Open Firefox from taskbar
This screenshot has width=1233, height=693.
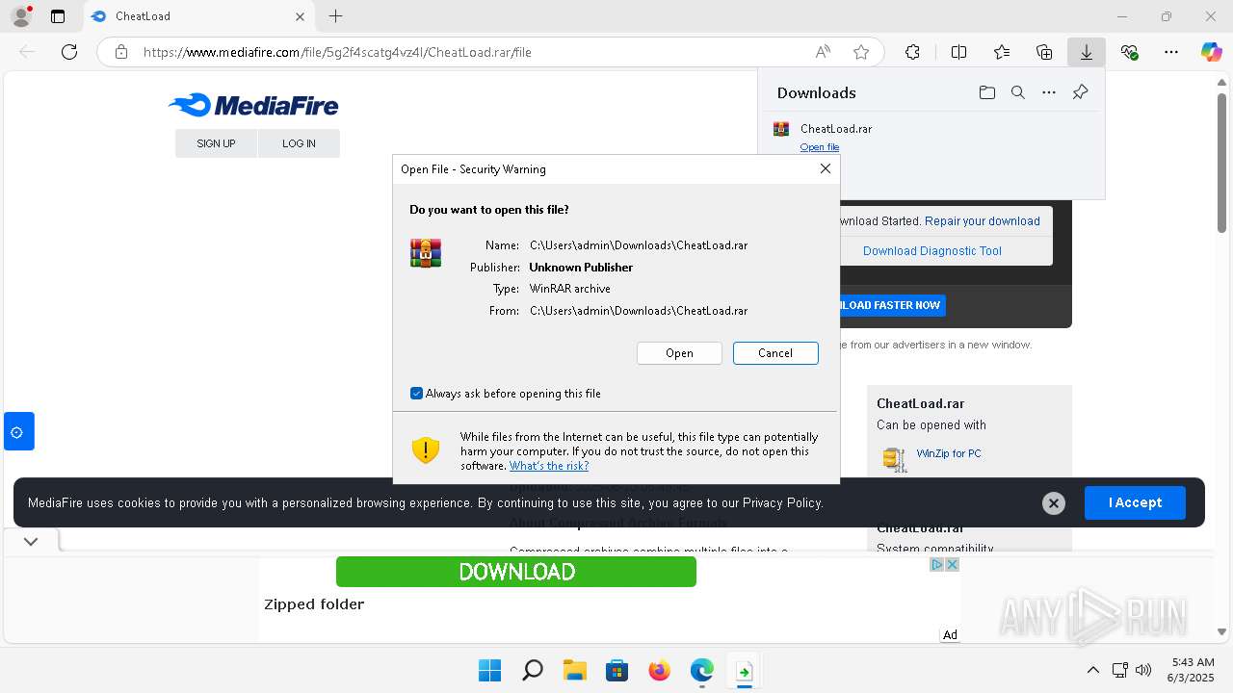coord(659,670)
